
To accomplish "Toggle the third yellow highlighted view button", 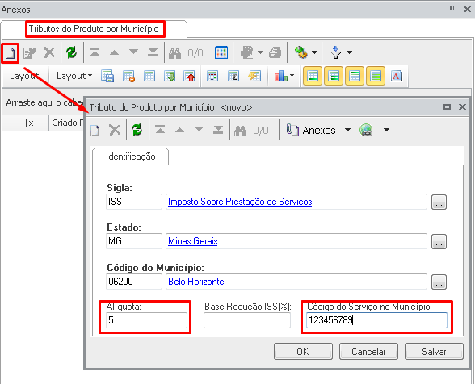I will (x=355, y=76).
